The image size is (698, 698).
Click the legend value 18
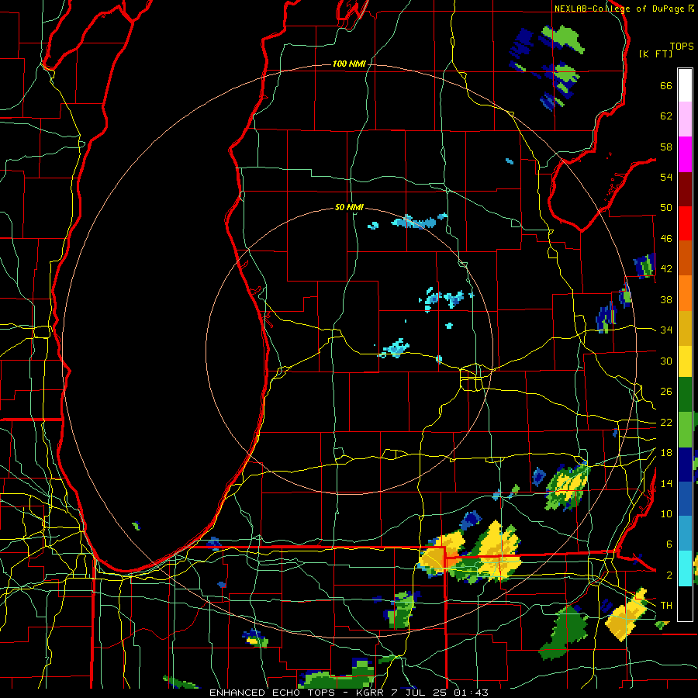coord(666,453)
